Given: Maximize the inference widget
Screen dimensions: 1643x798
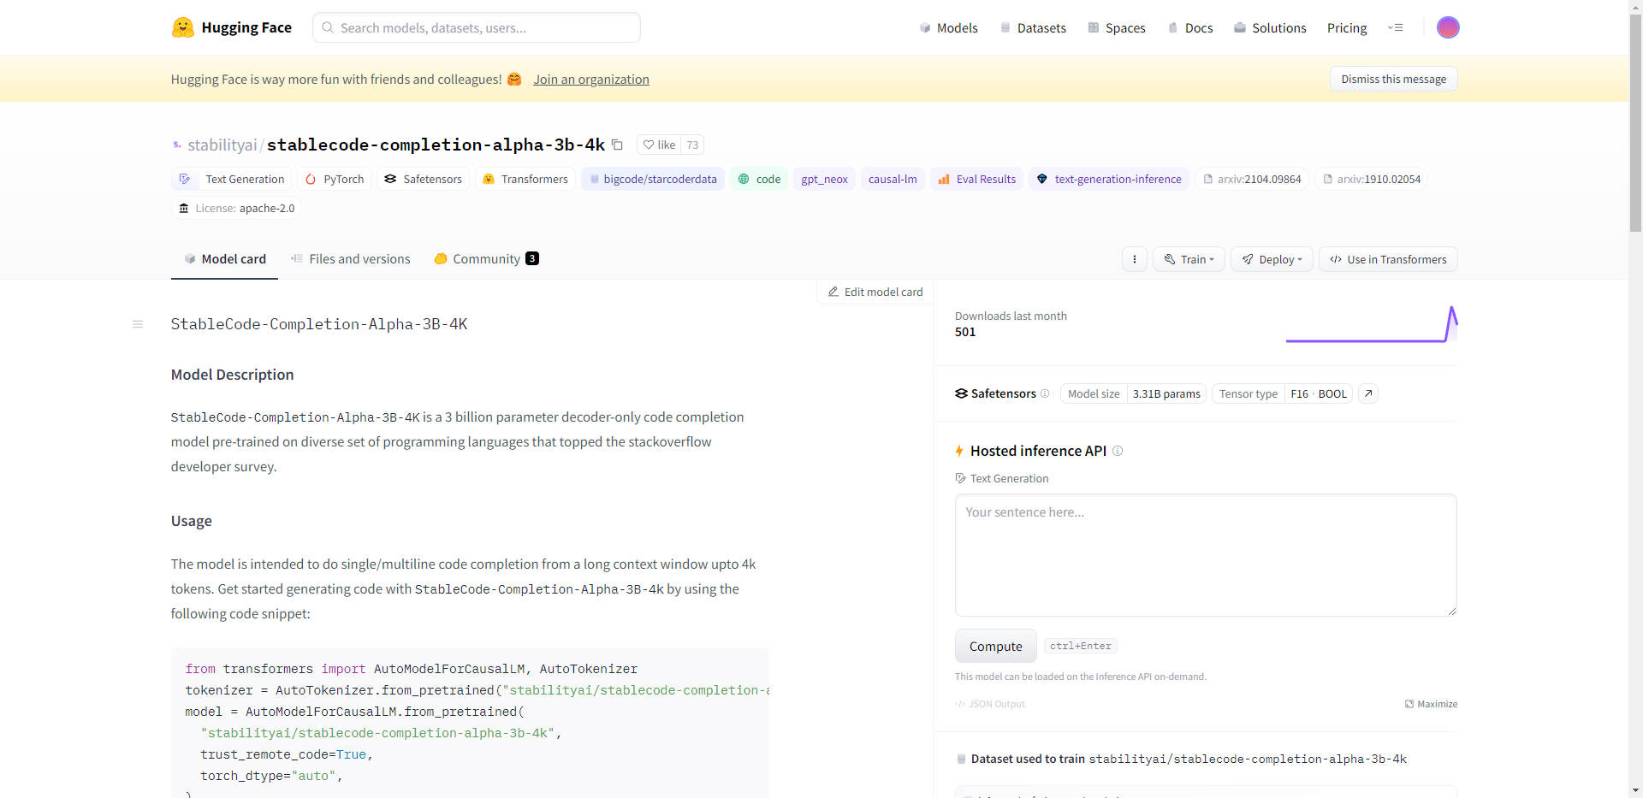Looking at the screenshot, I should coord(1431,704).
